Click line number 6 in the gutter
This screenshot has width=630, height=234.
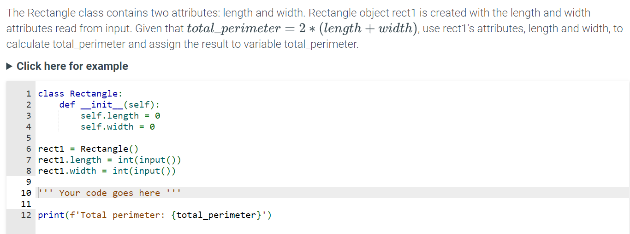[x=29, y=148]
